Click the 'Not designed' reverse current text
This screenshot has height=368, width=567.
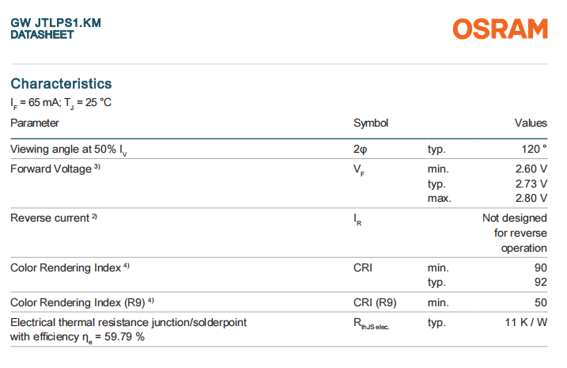point(514,218)
